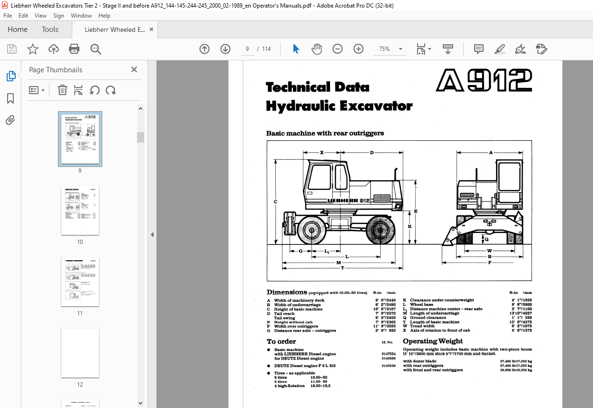Image resolution: width=593 pixels, height=408 pixels.
Task: Open the Find text magnifier icon
Action: click(96, 49)
